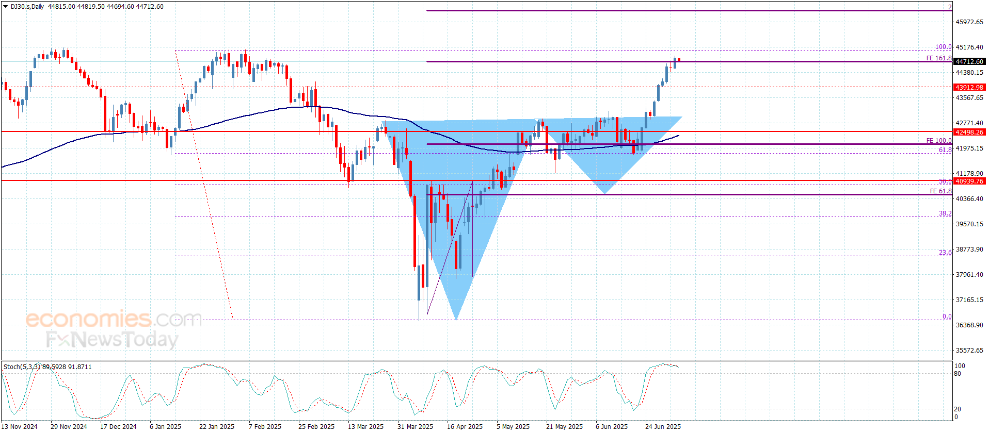Click the Fibonacci 23.6 level label
Viewport: 989px width, 433px height.
(x=945, y=253)
